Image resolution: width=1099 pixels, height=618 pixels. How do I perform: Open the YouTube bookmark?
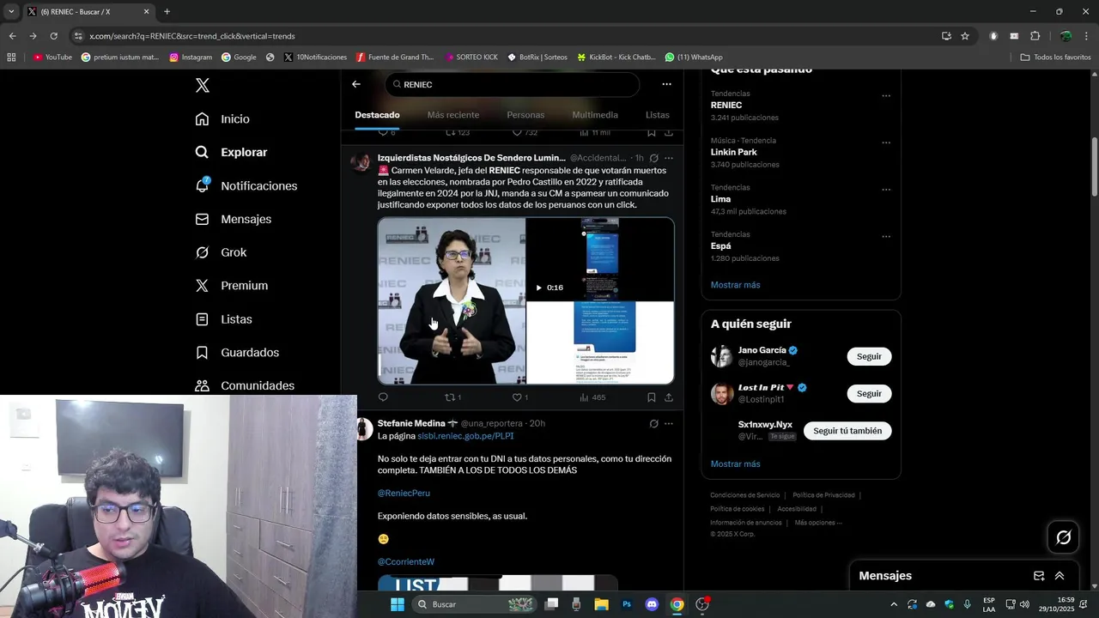52,58
